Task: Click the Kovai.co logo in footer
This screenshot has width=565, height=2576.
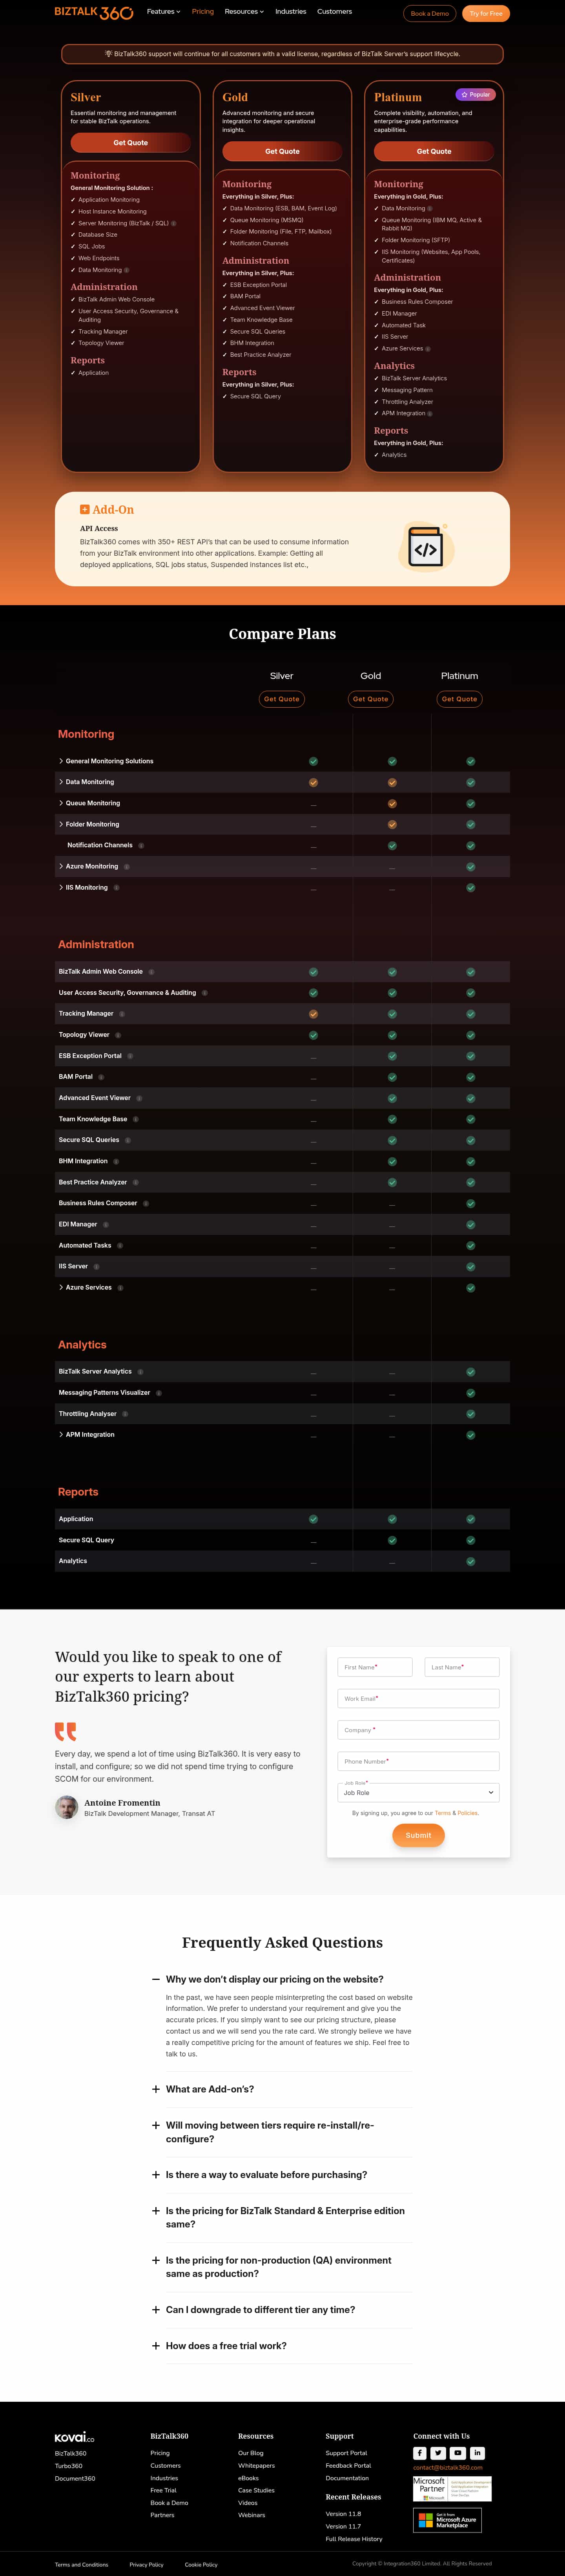Action: tap(75, 2437)
